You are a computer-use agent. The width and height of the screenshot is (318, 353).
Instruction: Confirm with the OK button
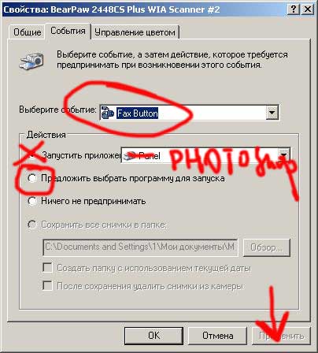click(x=153, y=336)
